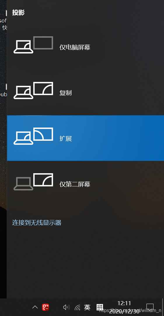Image resolution: width=164 pixels, height=316 pixels.
Task: Expand hidden tray icons chevron
Action: [x=35, y=307]
